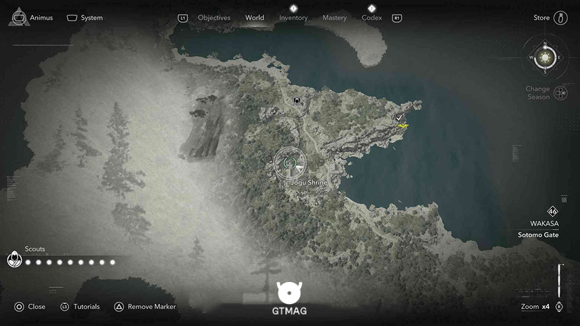Click the Store helix icon
Screen dimensions: 580x326
coord(560,18)
